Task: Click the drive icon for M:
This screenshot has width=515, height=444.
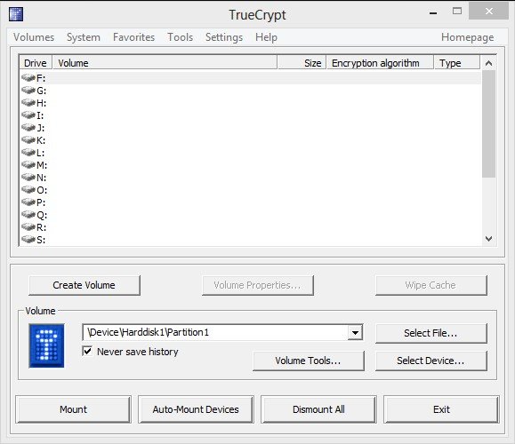Action: [28, 164]
